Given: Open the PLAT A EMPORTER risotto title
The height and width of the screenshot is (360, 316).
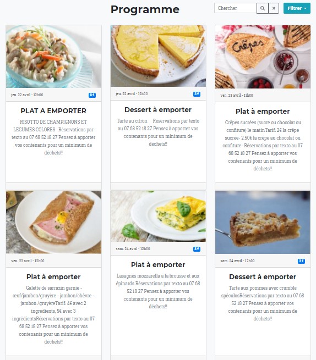Looking at the screenshot, I should click(53, 111).
